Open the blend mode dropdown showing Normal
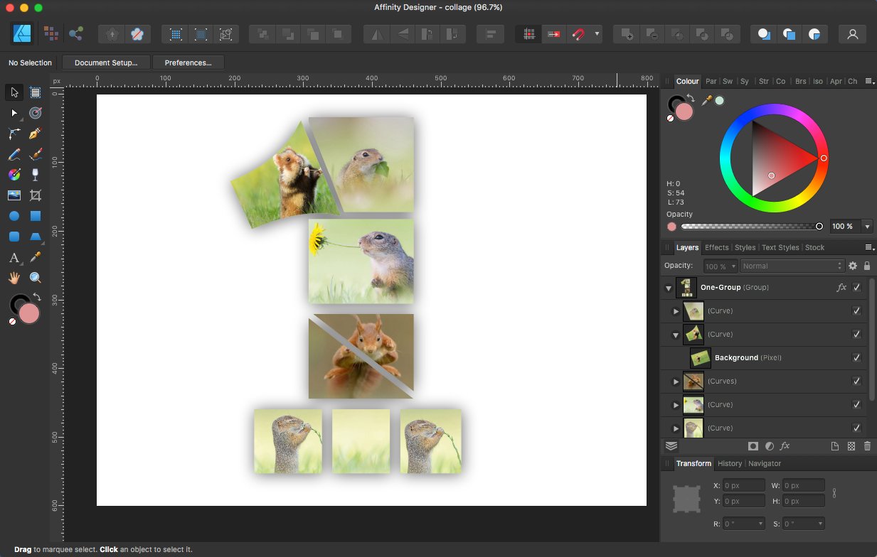This screenshot has height=557, width=877. (792, 266)
